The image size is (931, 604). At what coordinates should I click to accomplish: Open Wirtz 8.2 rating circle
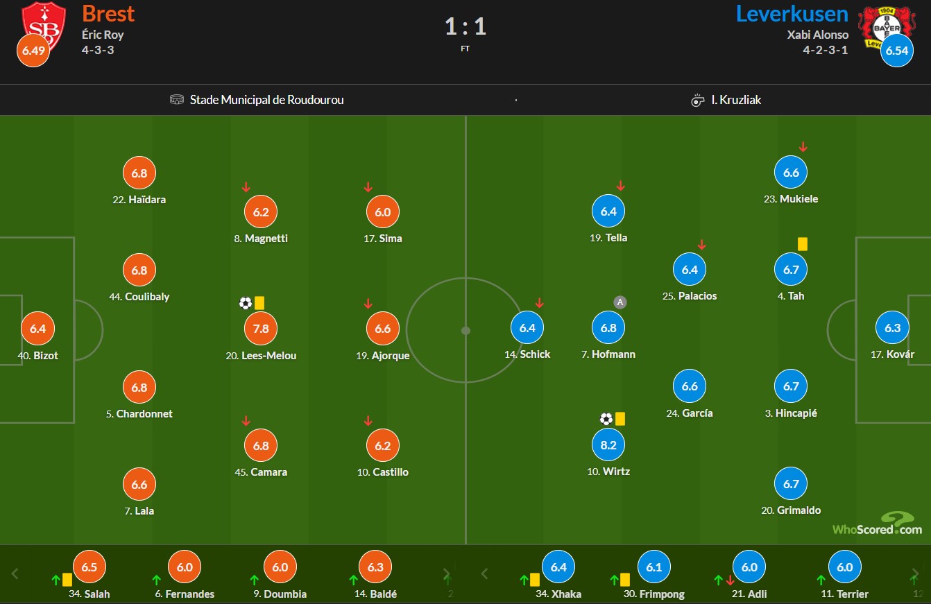point(608,445)
